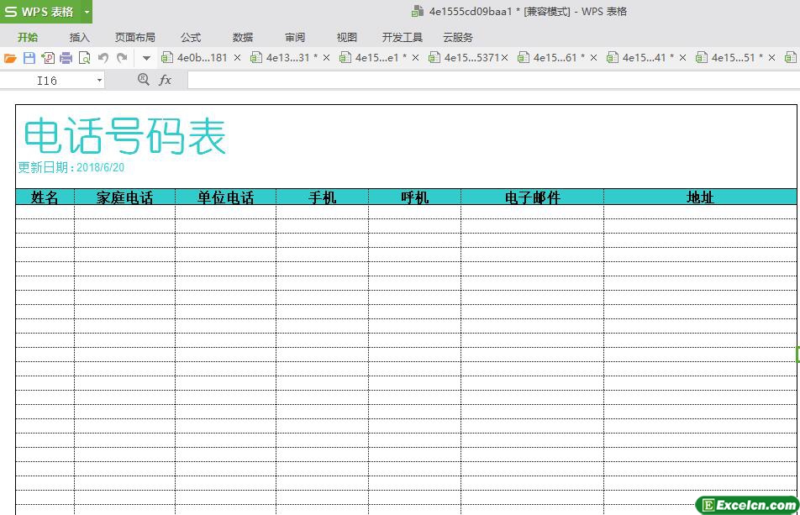Switch to the 页面布局 tab
Screen dimensions: 800x515
click(x=134, y=37)
